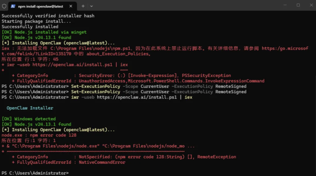Viewport: 316px width, 176px height.
Task: Click the OpenClaw Installer heading text
Action: pyautogui.click(x=30, y=108)
